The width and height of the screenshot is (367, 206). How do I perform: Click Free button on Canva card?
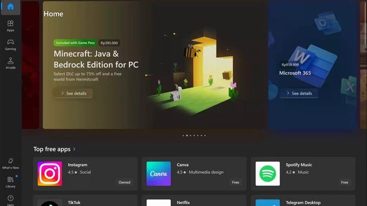(x=236, y=182)
